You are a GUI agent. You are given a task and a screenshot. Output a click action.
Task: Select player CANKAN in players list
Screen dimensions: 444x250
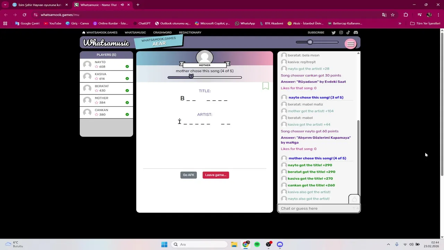(106, 112)
